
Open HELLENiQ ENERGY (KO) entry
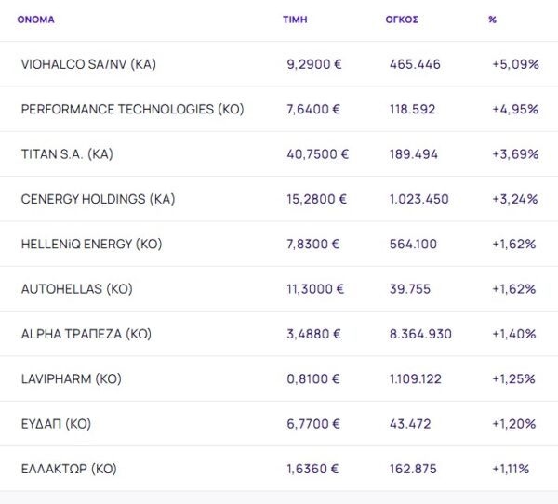pos(91,244)
